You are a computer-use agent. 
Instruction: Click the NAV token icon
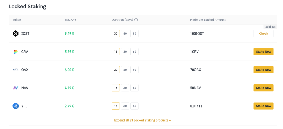coord(16,88)
